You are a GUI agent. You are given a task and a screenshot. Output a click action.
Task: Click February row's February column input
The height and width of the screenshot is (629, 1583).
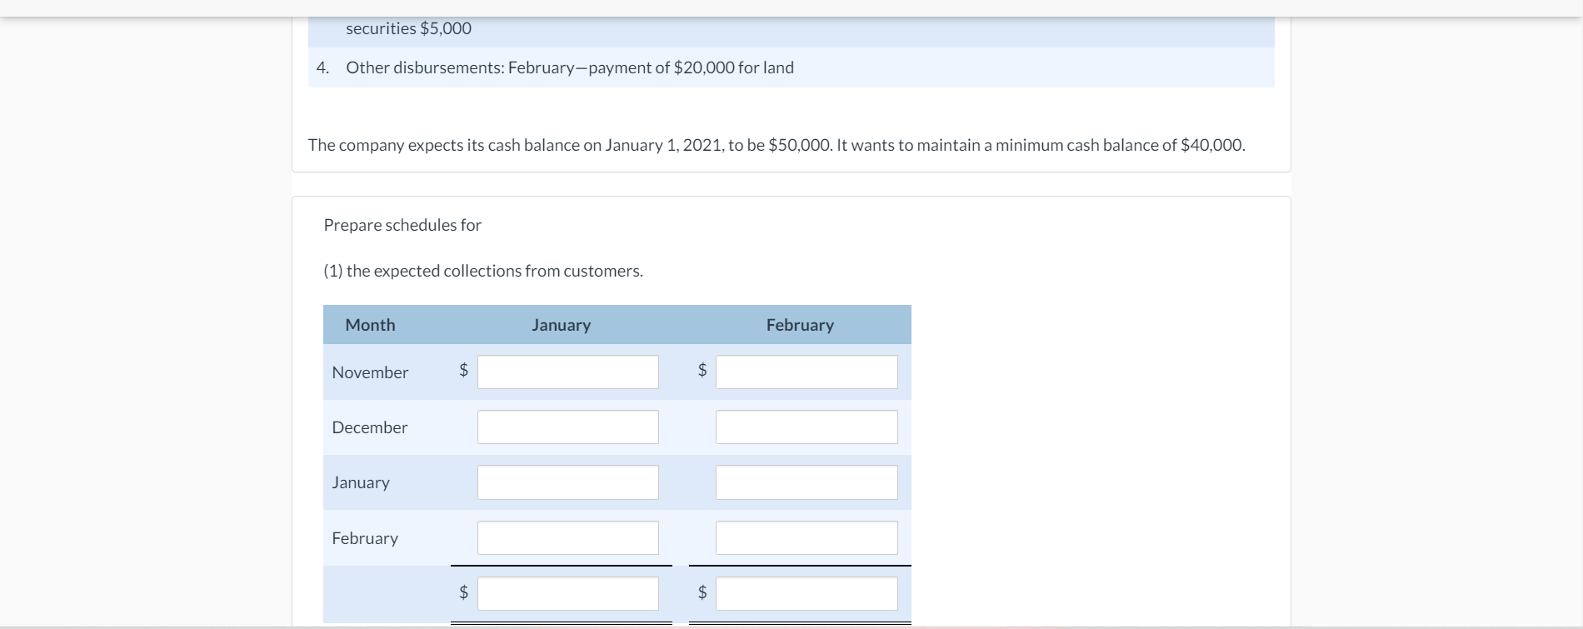point(806,537)
